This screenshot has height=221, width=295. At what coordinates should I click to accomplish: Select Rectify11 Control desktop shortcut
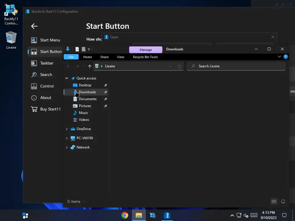pyautogui.click(x=11, y=14)
